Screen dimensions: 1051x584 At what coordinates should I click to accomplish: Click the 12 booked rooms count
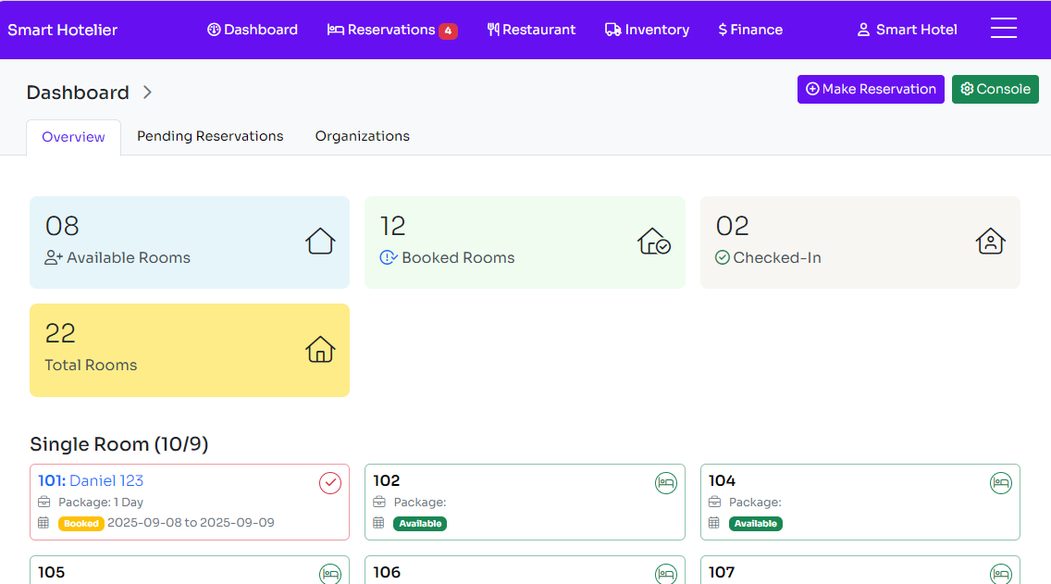393,226
